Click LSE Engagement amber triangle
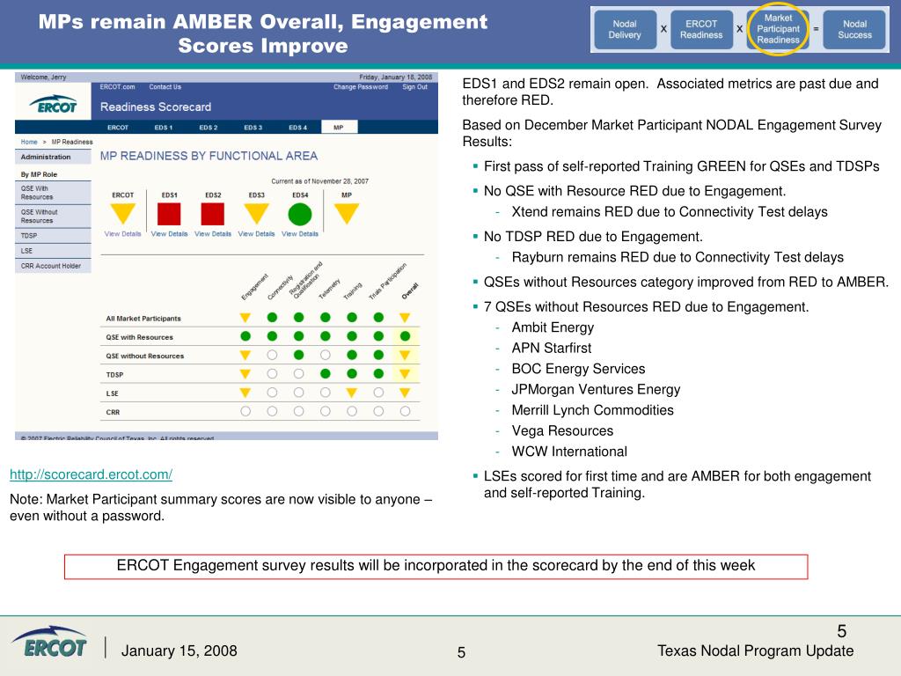Screen dimensions: 901x676 point(245,393)
